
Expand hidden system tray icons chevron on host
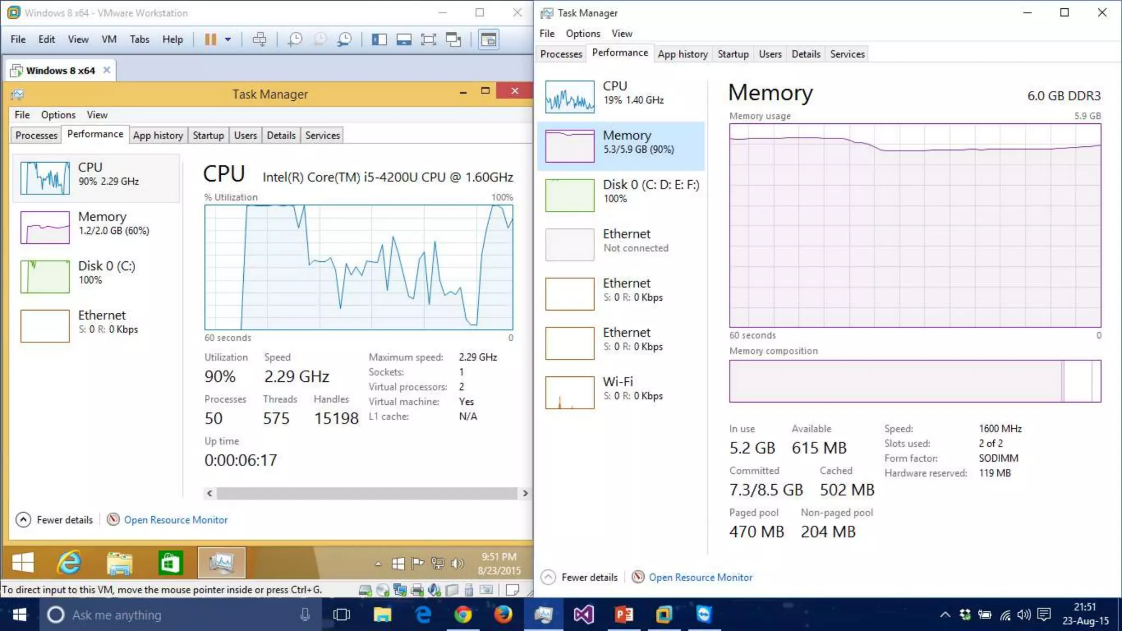(945, 615)
